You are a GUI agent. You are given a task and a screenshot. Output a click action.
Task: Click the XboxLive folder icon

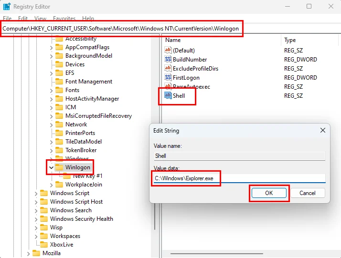(x=44, y=245)
